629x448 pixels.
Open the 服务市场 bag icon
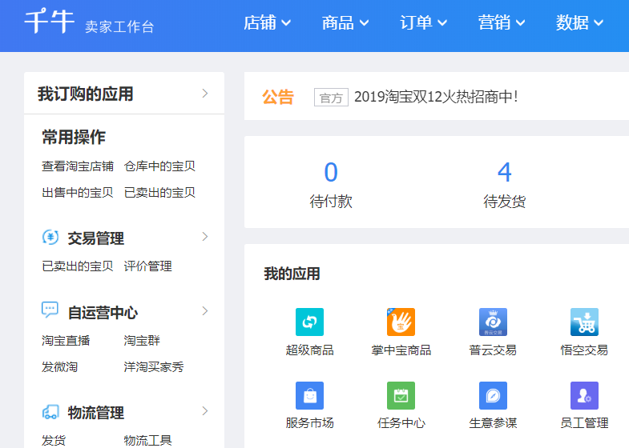pyautogui.click(x=309, y=395)
